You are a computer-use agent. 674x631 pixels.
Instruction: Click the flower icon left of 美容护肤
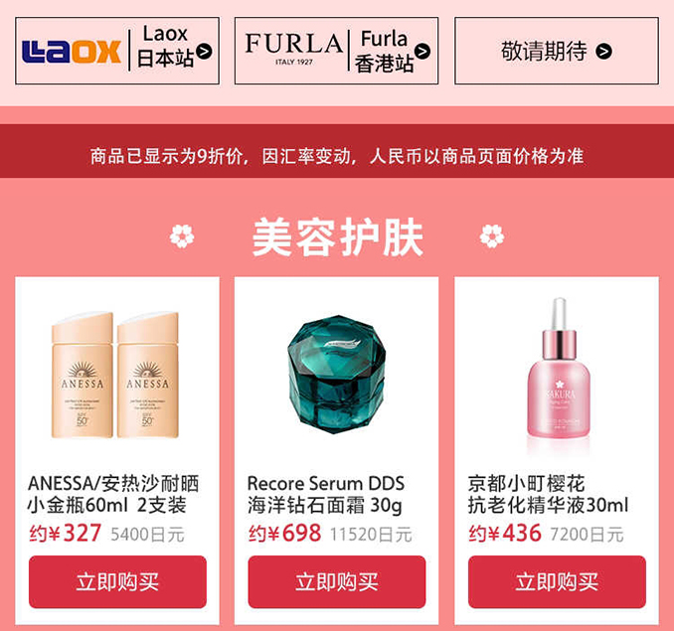pyautogui.click(x=182, y=237)
